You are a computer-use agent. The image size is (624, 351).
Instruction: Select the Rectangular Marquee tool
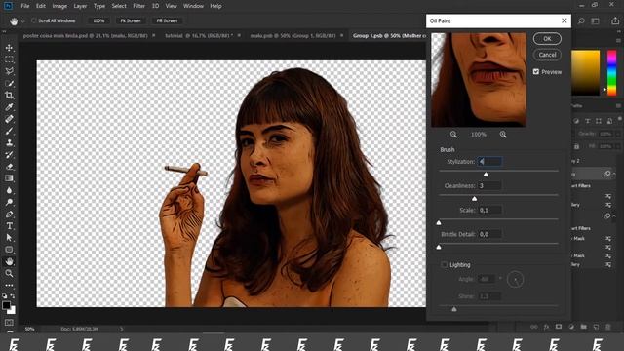click(9, 59)
